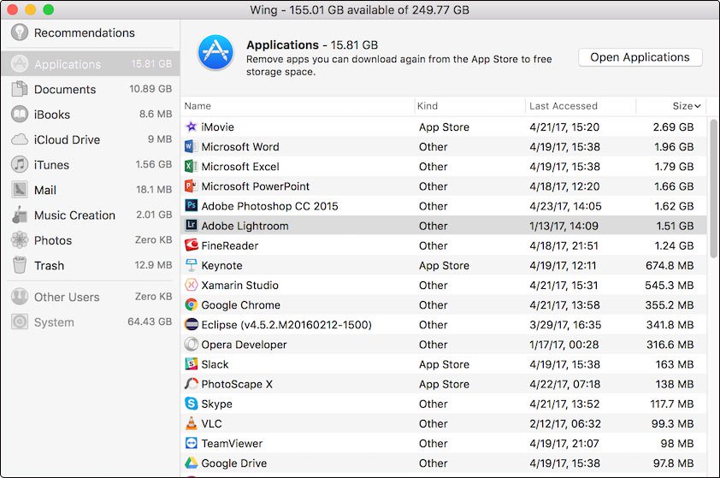Click the iCloud Drive cloud icon
This screenshot has height=478, width=720.
20,139
